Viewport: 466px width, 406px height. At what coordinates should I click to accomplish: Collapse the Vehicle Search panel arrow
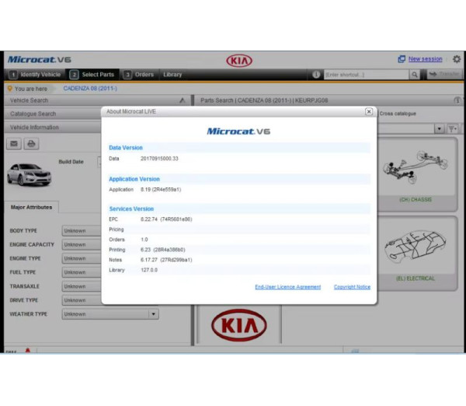click(182, 100)
